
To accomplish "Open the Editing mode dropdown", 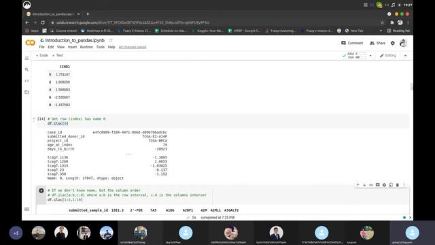I will coord(388,56).
